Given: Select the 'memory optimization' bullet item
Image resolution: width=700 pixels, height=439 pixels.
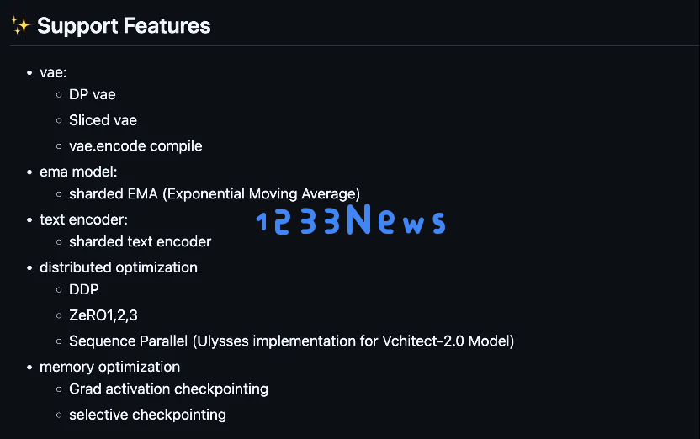Looking at the screenshot, I should point(110,368).
